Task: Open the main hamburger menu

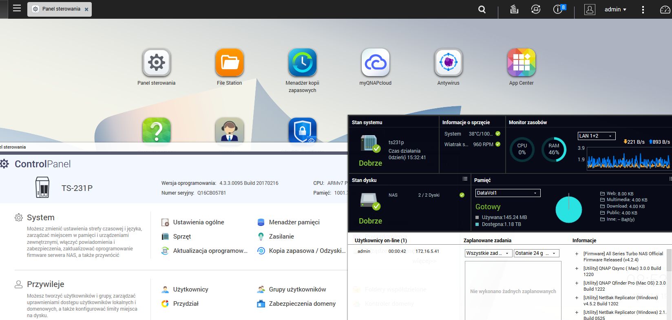Action: click(17, 9)
